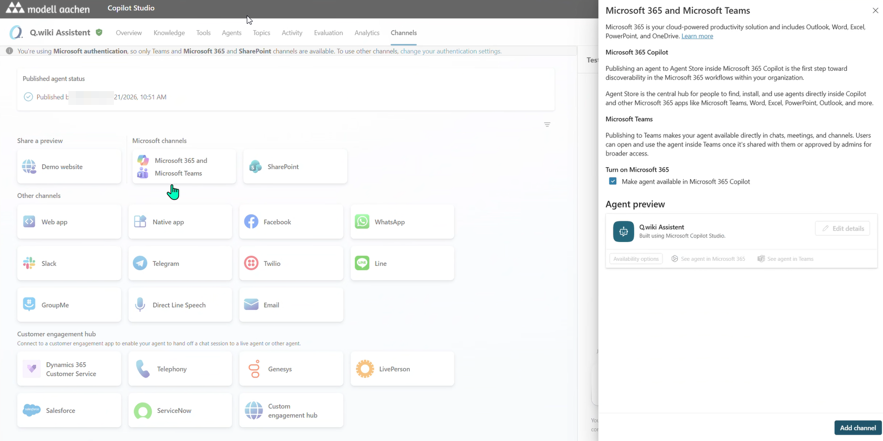
Task: Click the ServiceNow logo icon
Action: [x=143, y=411]
